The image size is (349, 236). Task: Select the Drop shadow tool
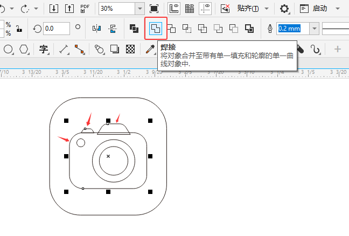[115, 49]
